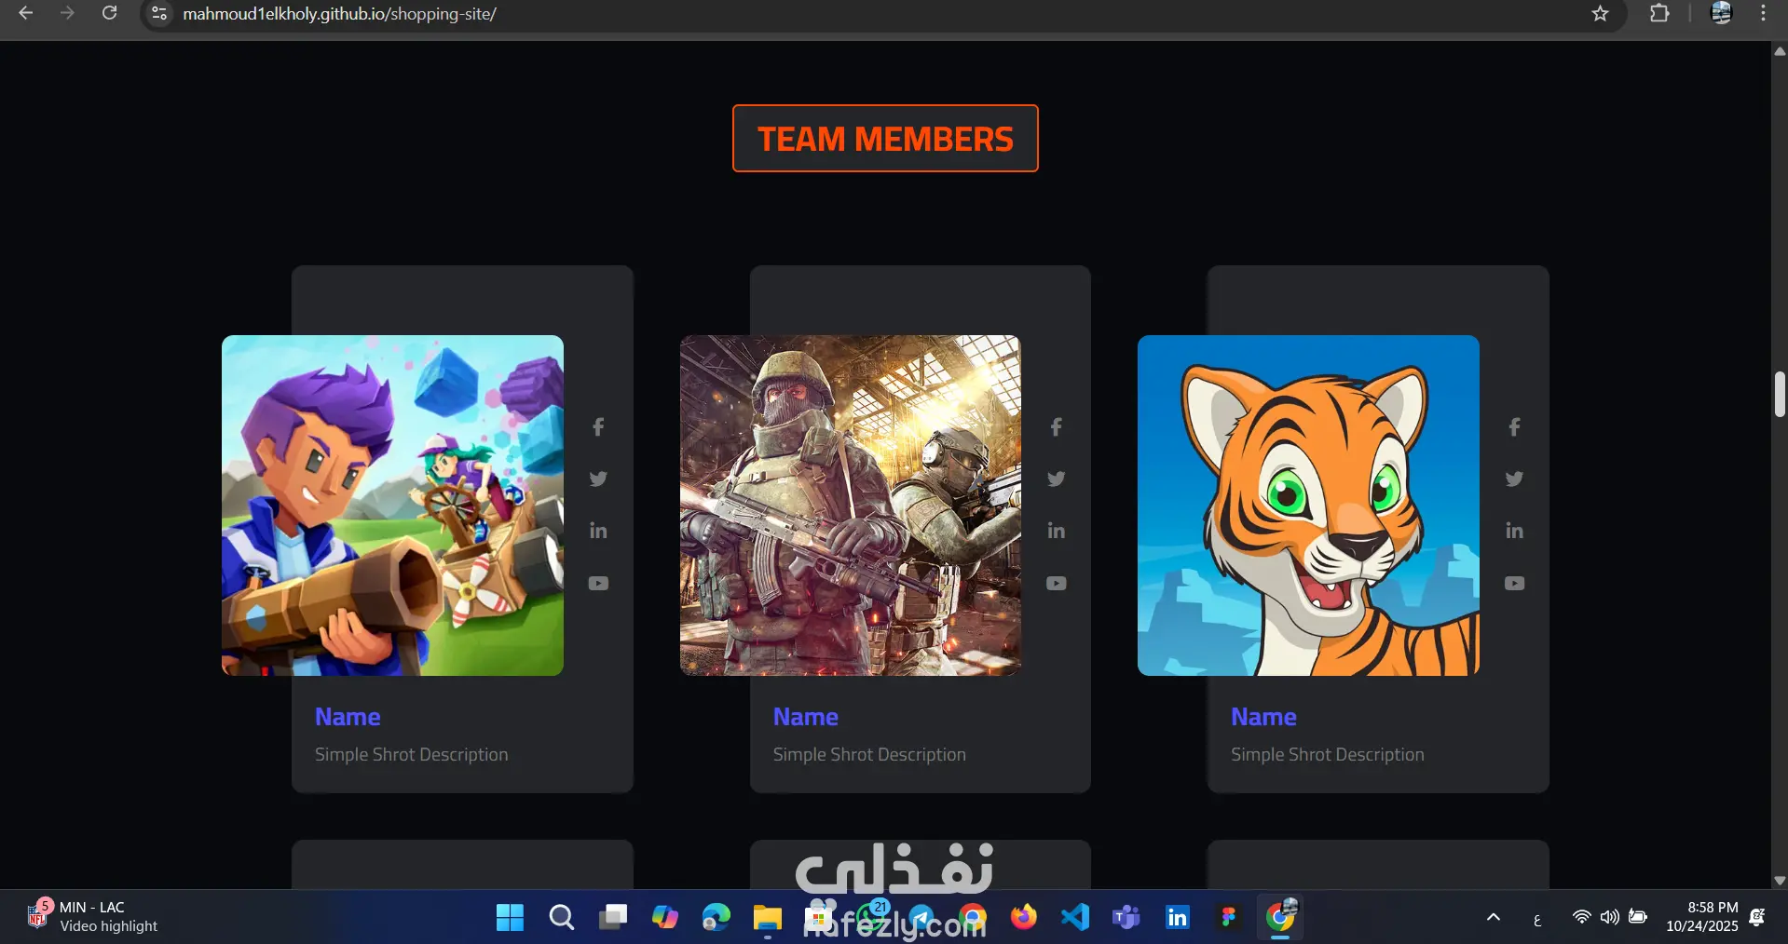This screenshot has width=1788, height=944.
Task: Click the Name under the soldiers photo
Action: coord(806,717)
